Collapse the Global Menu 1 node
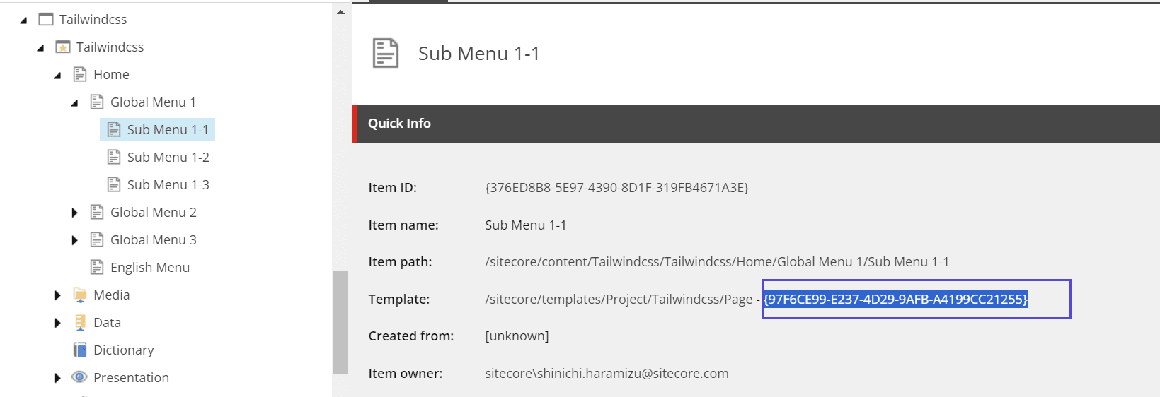Viewport: 1160px width, 397px height. pyautogui.click(x=74, y=103)
